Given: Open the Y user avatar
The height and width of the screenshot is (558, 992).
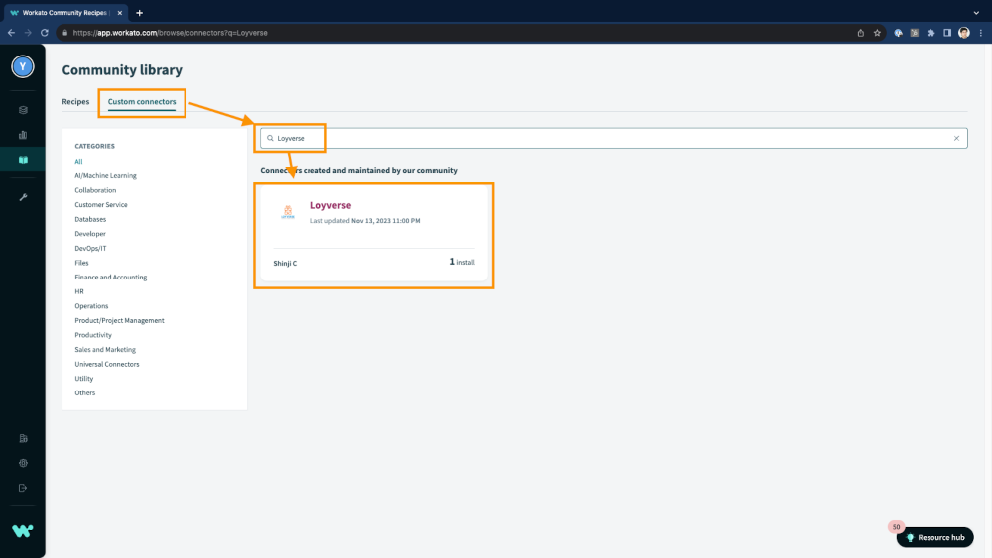Looking at the screenshot, I should (x=22, y=66).
